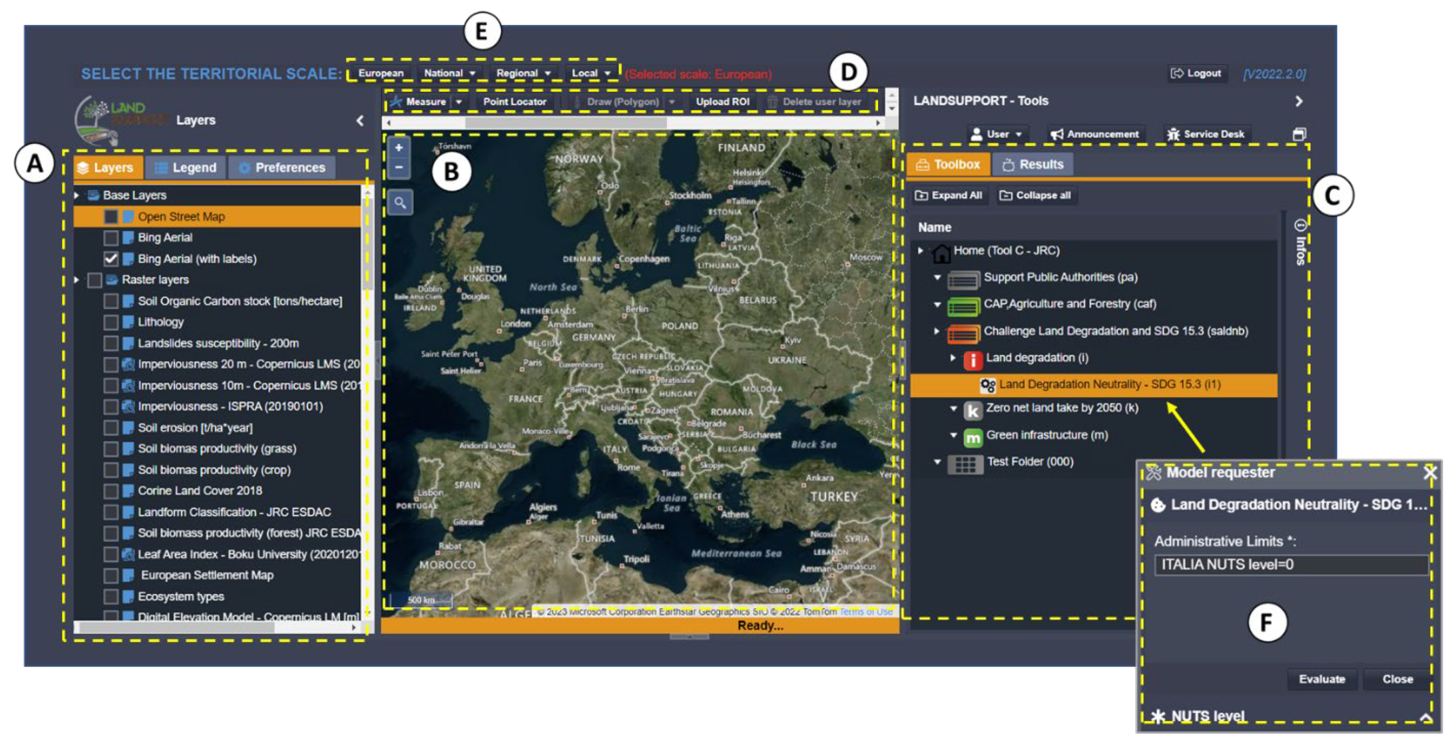The image size is (1454, 748).
Task: Click the magnifier search icon on map
Action: 400,203
